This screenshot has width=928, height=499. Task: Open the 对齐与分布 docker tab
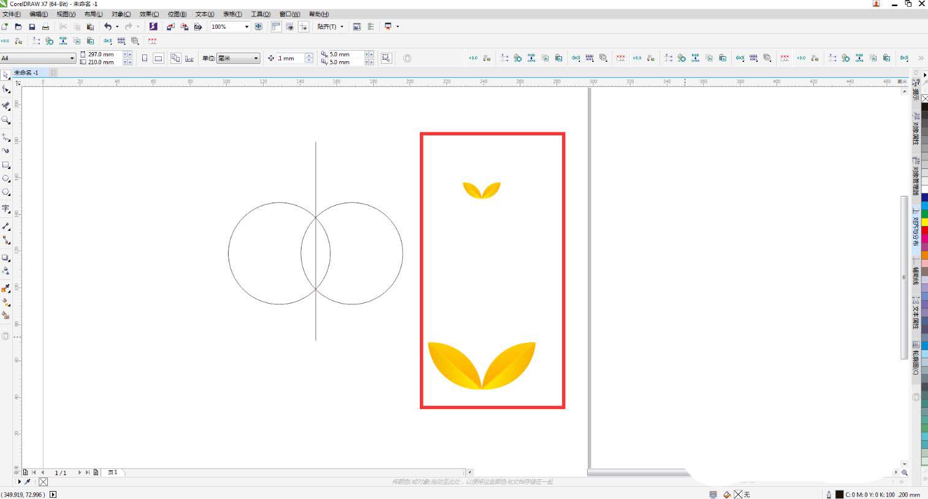916,227
